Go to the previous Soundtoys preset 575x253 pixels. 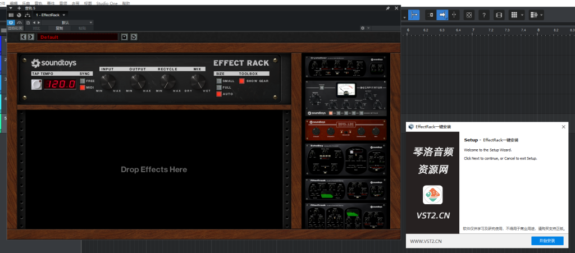pos(24,37)
